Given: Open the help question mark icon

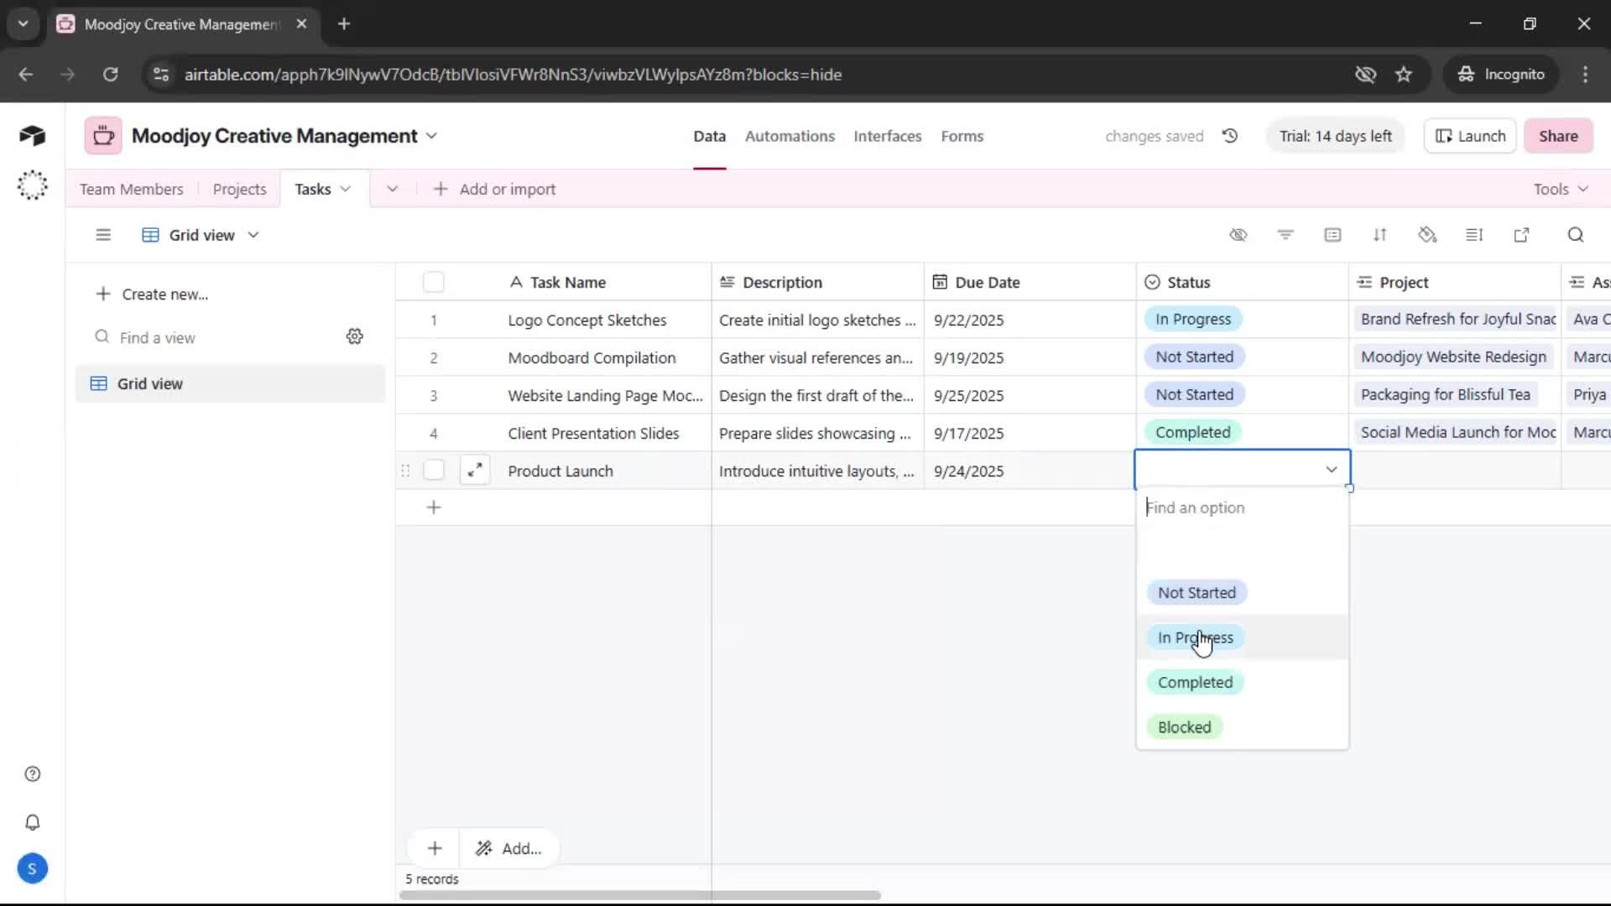Looking at the screenshot, I should 33,774.
